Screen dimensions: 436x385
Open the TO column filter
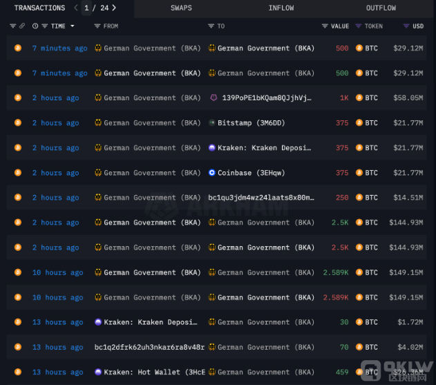coord(211,26)
